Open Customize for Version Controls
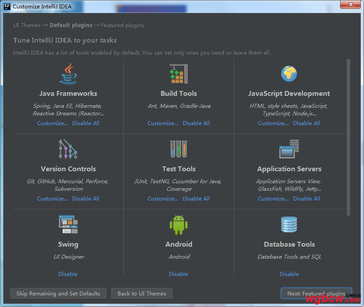Screen dimensions: 364x307 52,199
